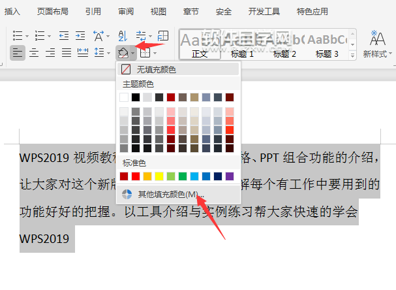This screenshot has height=290, width=396.
Task: Pick dark navy standard color
Action: tap(218, 176)
